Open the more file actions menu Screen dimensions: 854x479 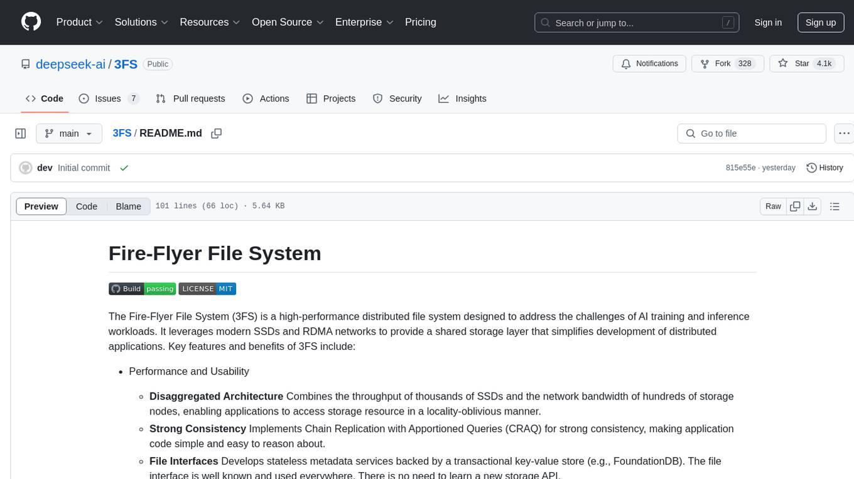(845, 134)
